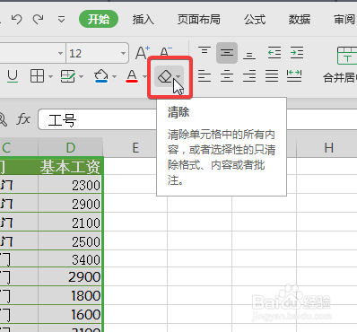Expand the 清除 eraser dropdown arrow
357x332 pixels.
(178, 77)
